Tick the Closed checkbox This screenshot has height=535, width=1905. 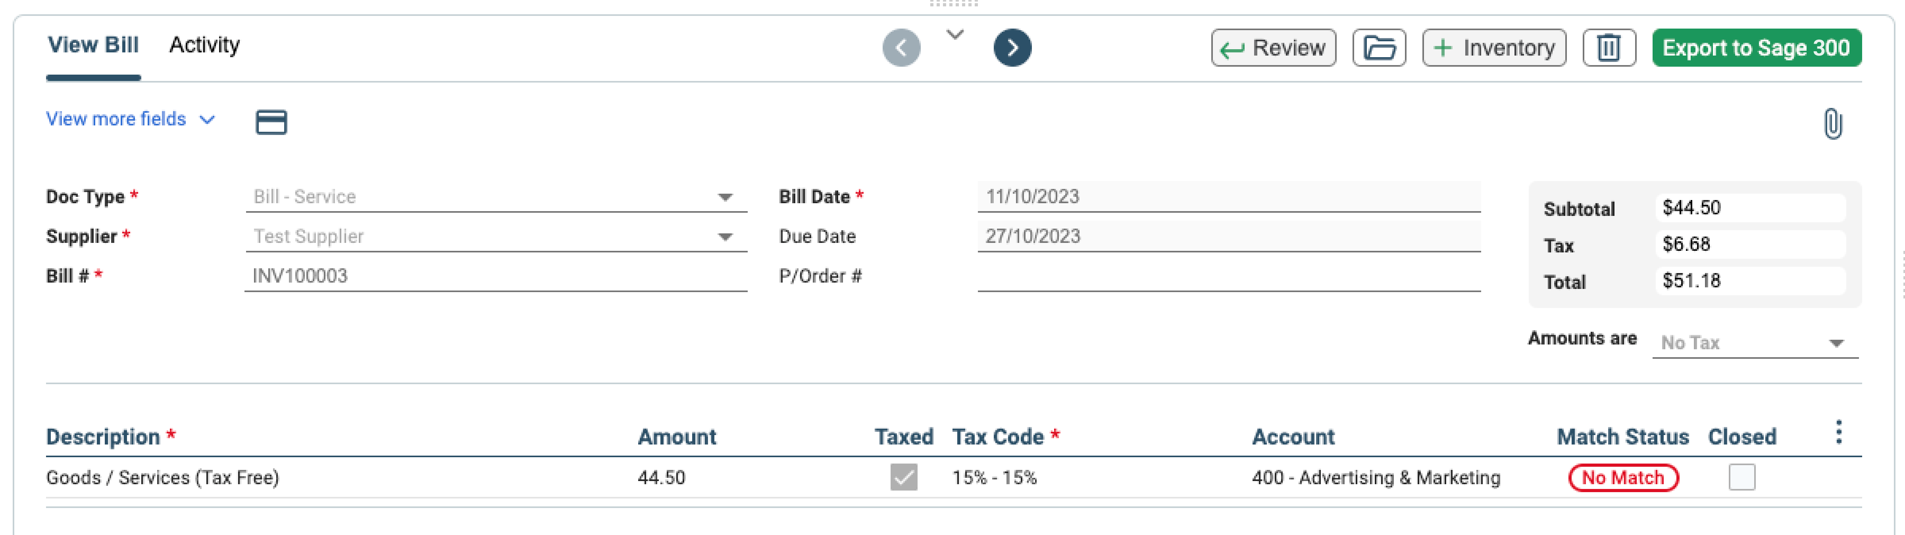coord(1741,477)
